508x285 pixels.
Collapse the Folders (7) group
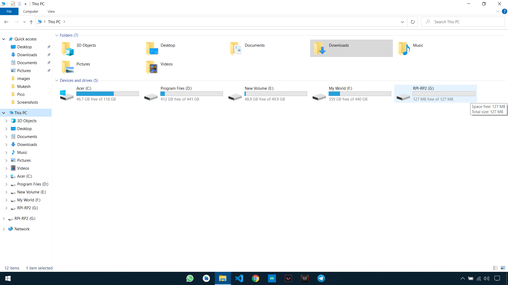(57, 35)
